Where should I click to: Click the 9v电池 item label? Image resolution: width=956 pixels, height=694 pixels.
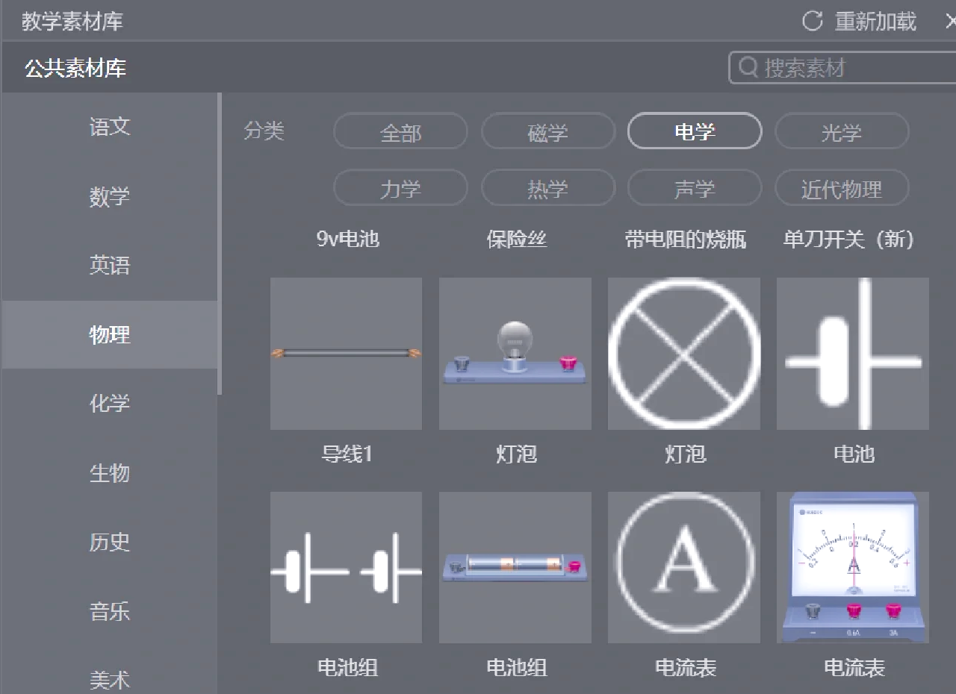click(347, 239)
